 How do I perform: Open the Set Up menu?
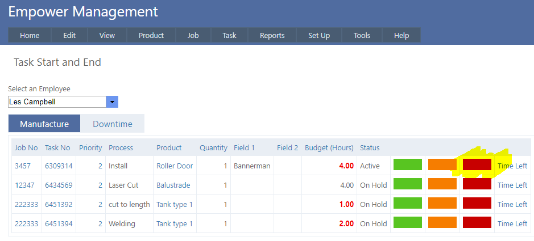coord(319,35)
